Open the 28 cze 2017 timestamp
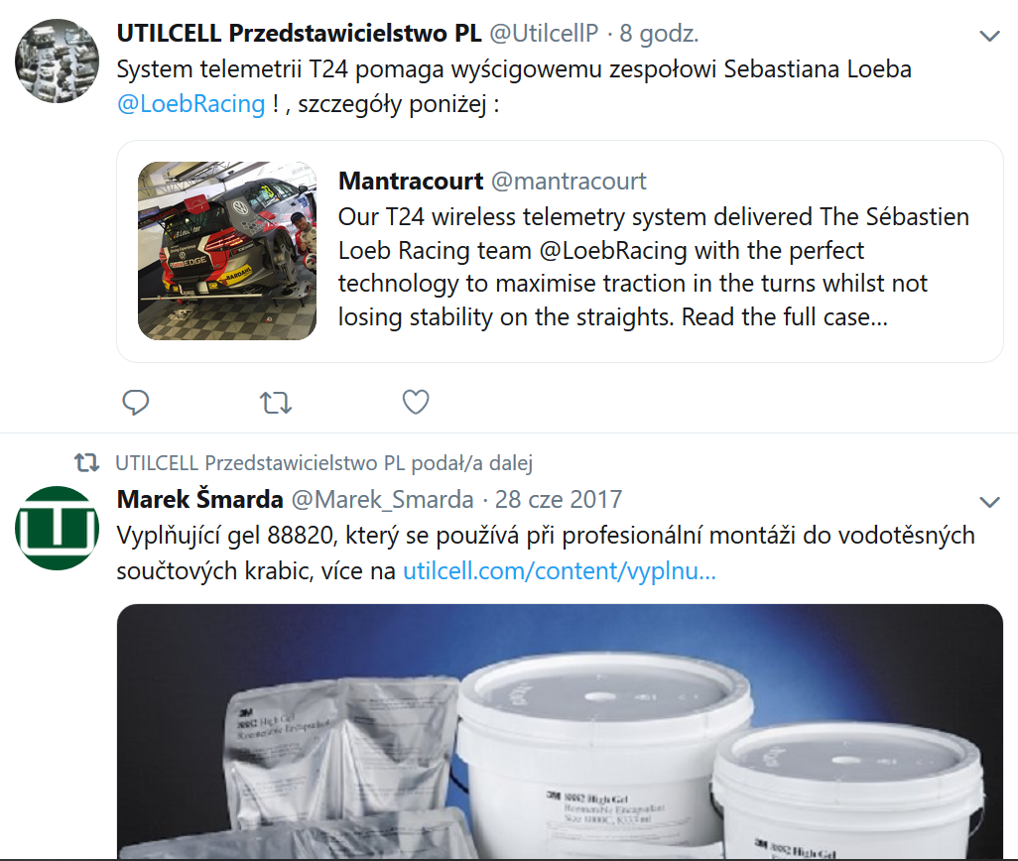The height and width of the screenshot is (861, 1018). [559, 500]
